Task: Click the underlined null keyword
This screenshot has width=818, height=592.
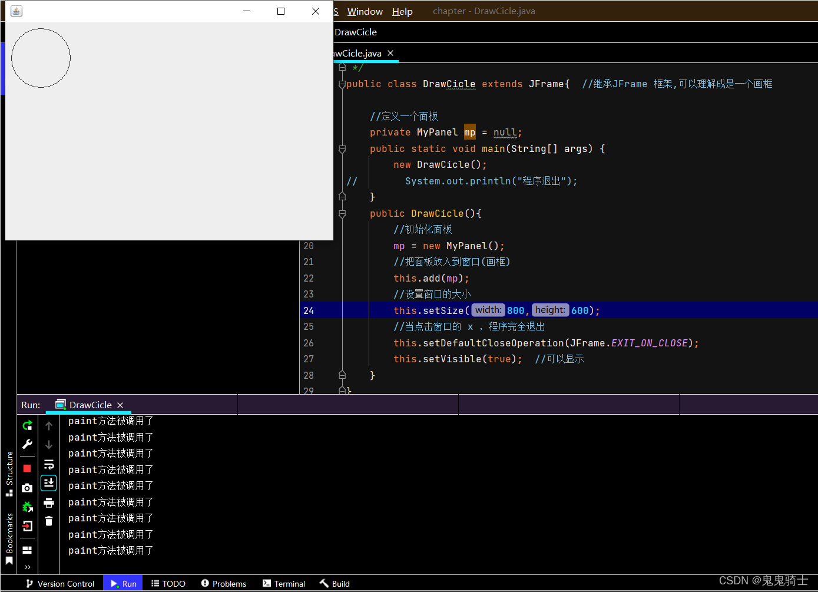Action: coord(505,133)
